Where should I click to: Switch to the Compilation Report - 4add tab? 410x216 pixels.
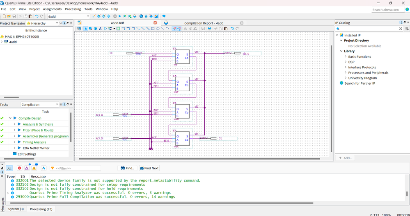(204, 23)
